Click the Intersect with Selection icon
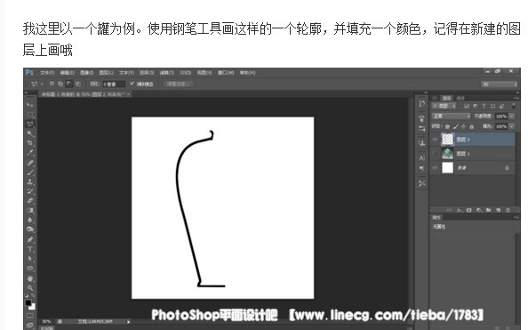This screenshot has height=330, width=528. pos(78,84)
